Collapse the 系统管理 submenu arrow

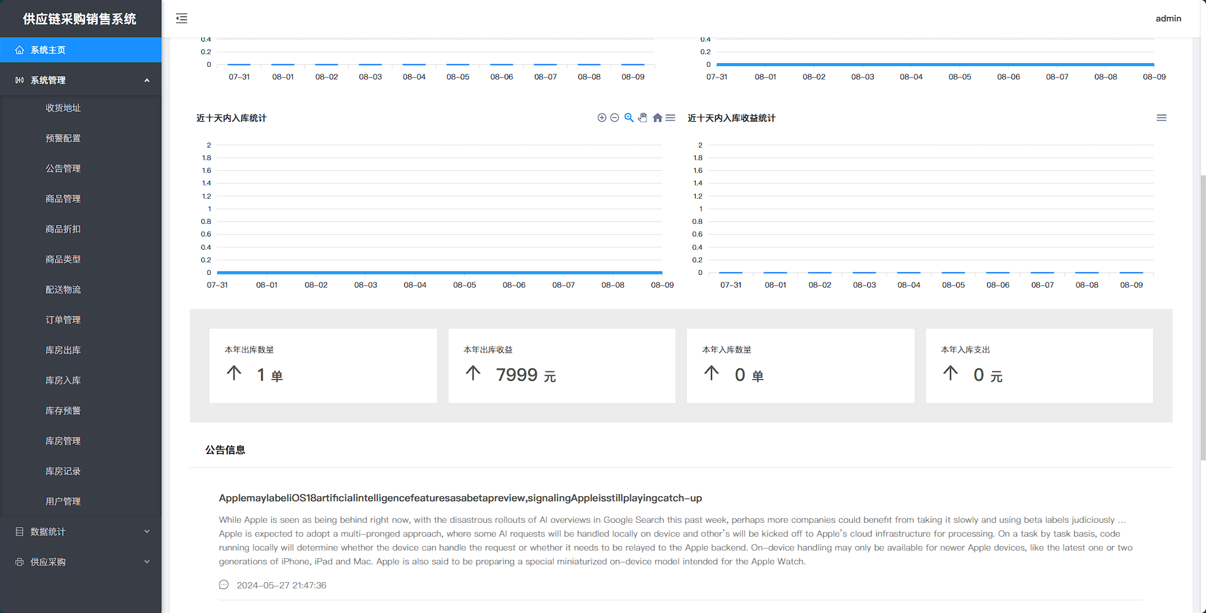[x=147, y=80]
